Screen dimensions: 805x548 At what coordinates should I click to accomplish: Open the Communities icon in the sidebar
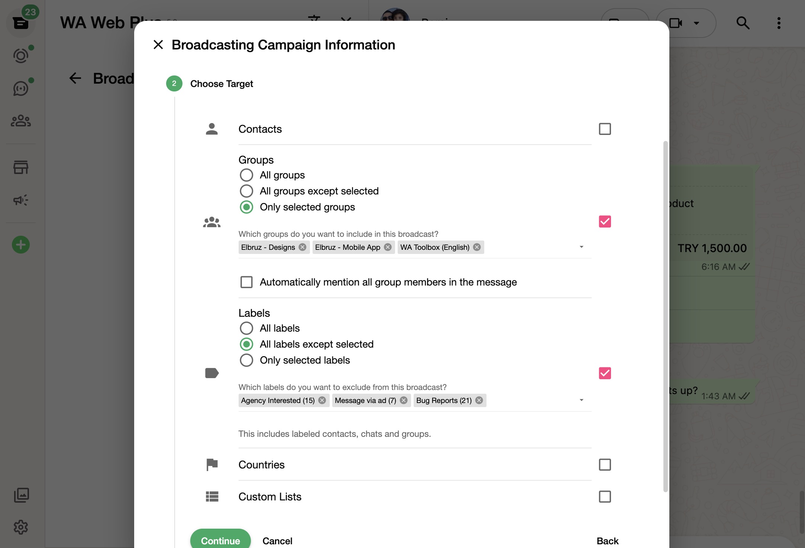[21, 120]
